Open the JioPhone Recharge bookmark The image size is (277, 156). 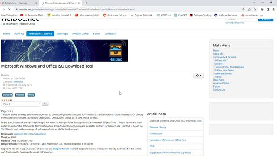click(x=226, y=15)
